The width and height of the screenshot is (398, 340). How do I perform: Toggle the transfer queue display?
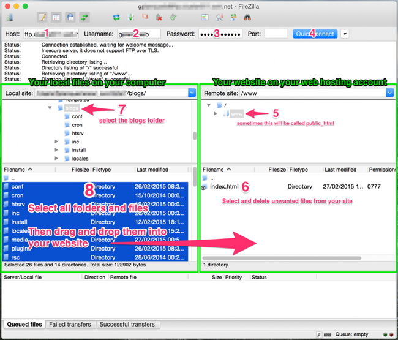tap(84, 18)
